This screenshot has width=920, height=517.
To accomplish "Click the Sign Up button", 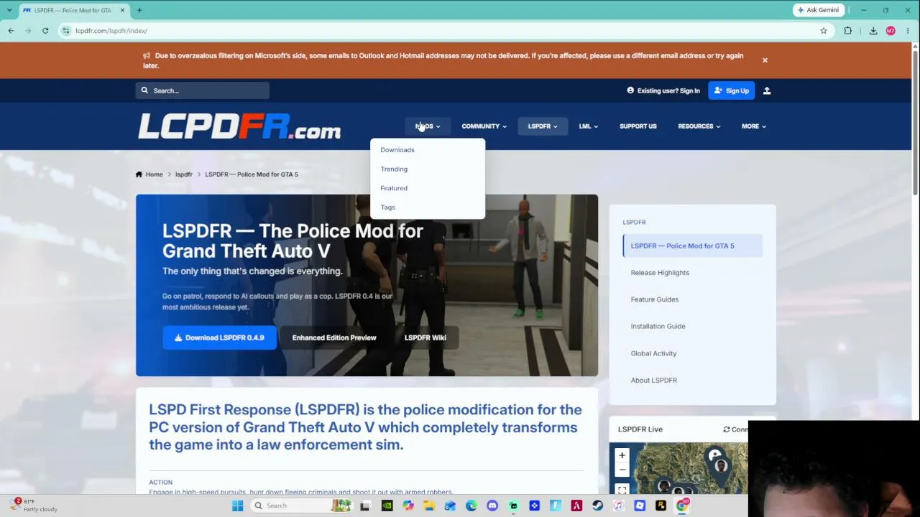I will [x=731, y=90].
